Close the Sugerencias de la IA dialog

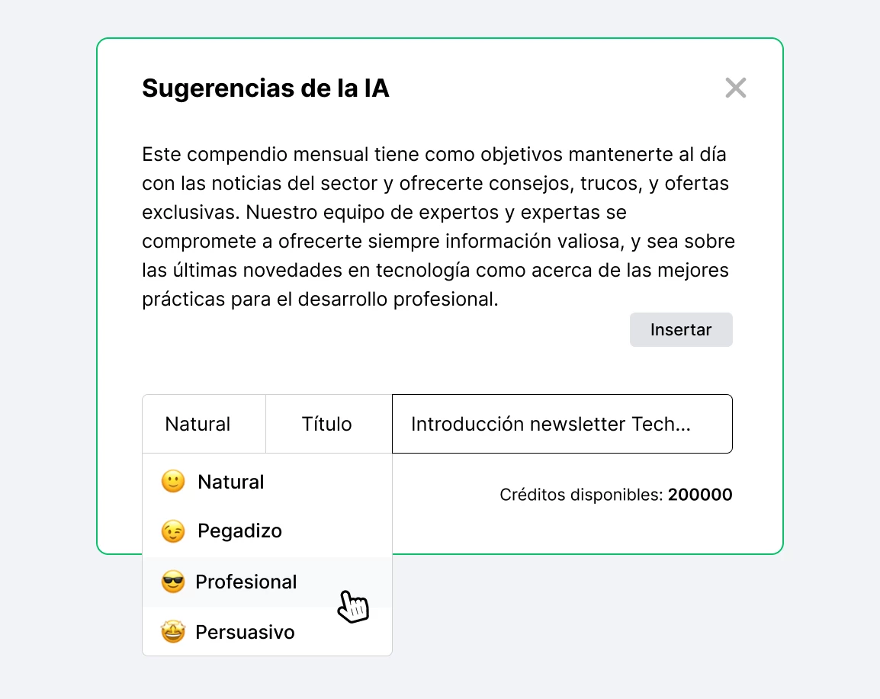pos(735,88)
